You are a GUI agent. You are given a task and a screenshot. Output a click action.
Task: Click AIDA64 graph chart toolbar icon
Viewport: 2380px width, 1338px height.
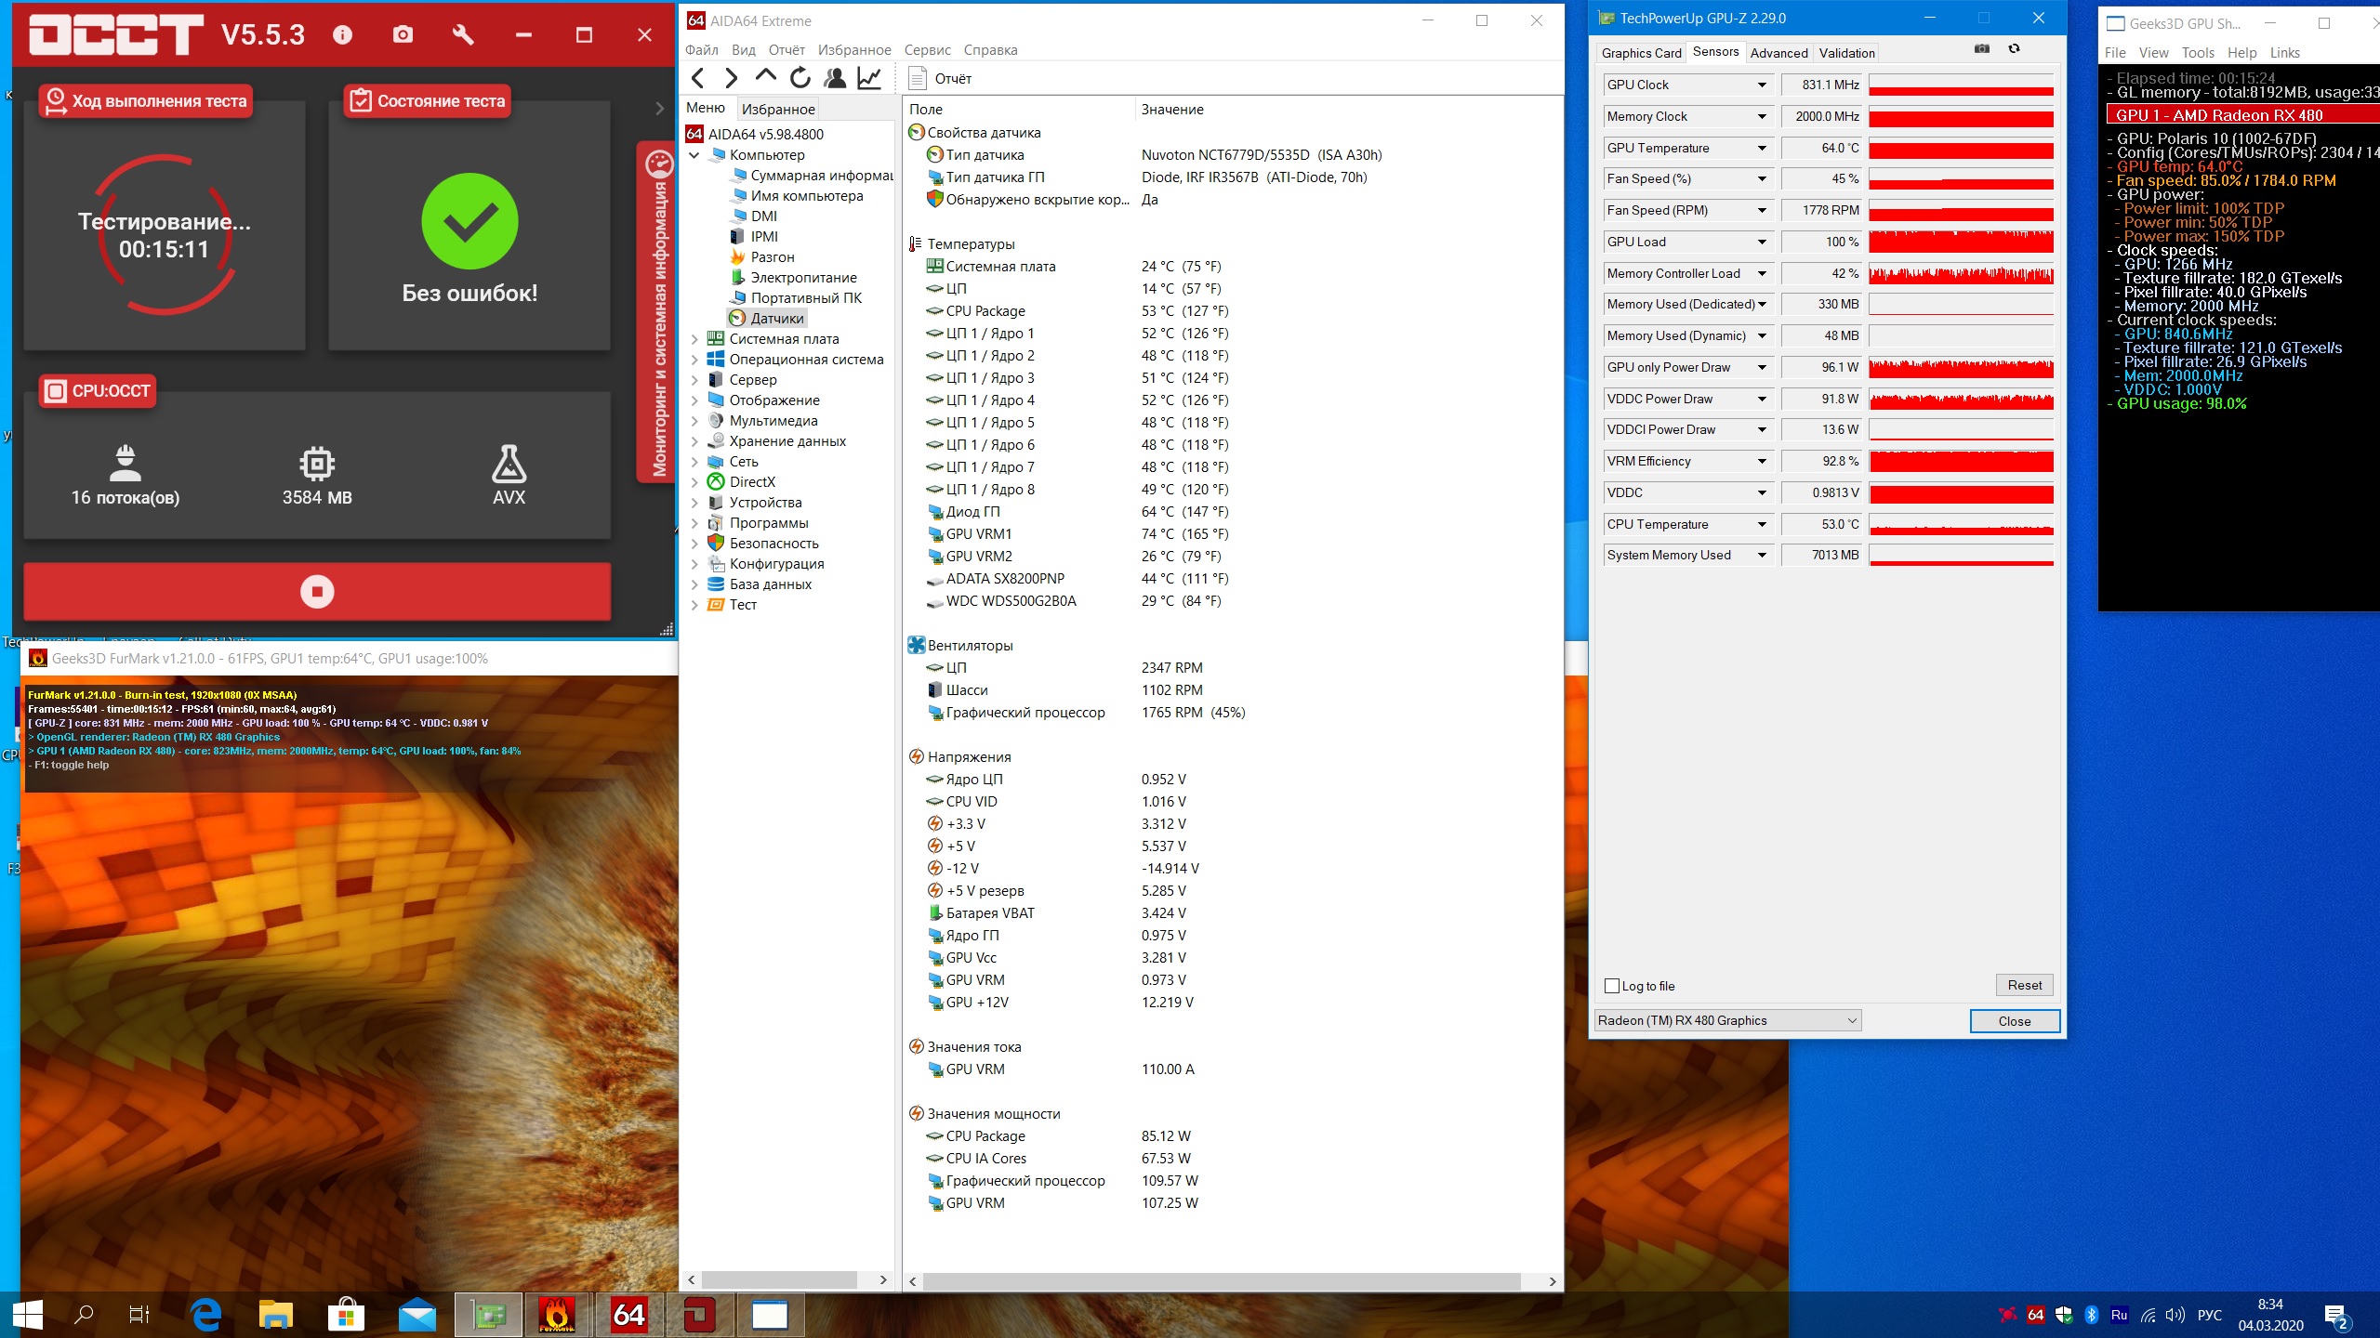click(x=869, y=79)
